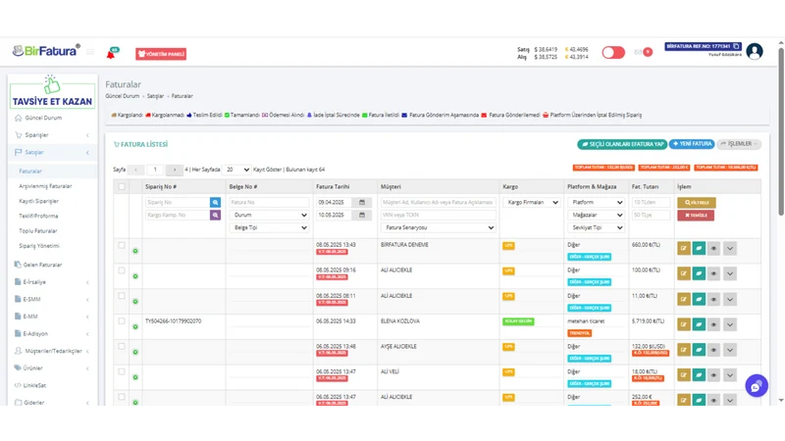
Task: Open the user profile avatar
Action: click(x=755, y=52)
